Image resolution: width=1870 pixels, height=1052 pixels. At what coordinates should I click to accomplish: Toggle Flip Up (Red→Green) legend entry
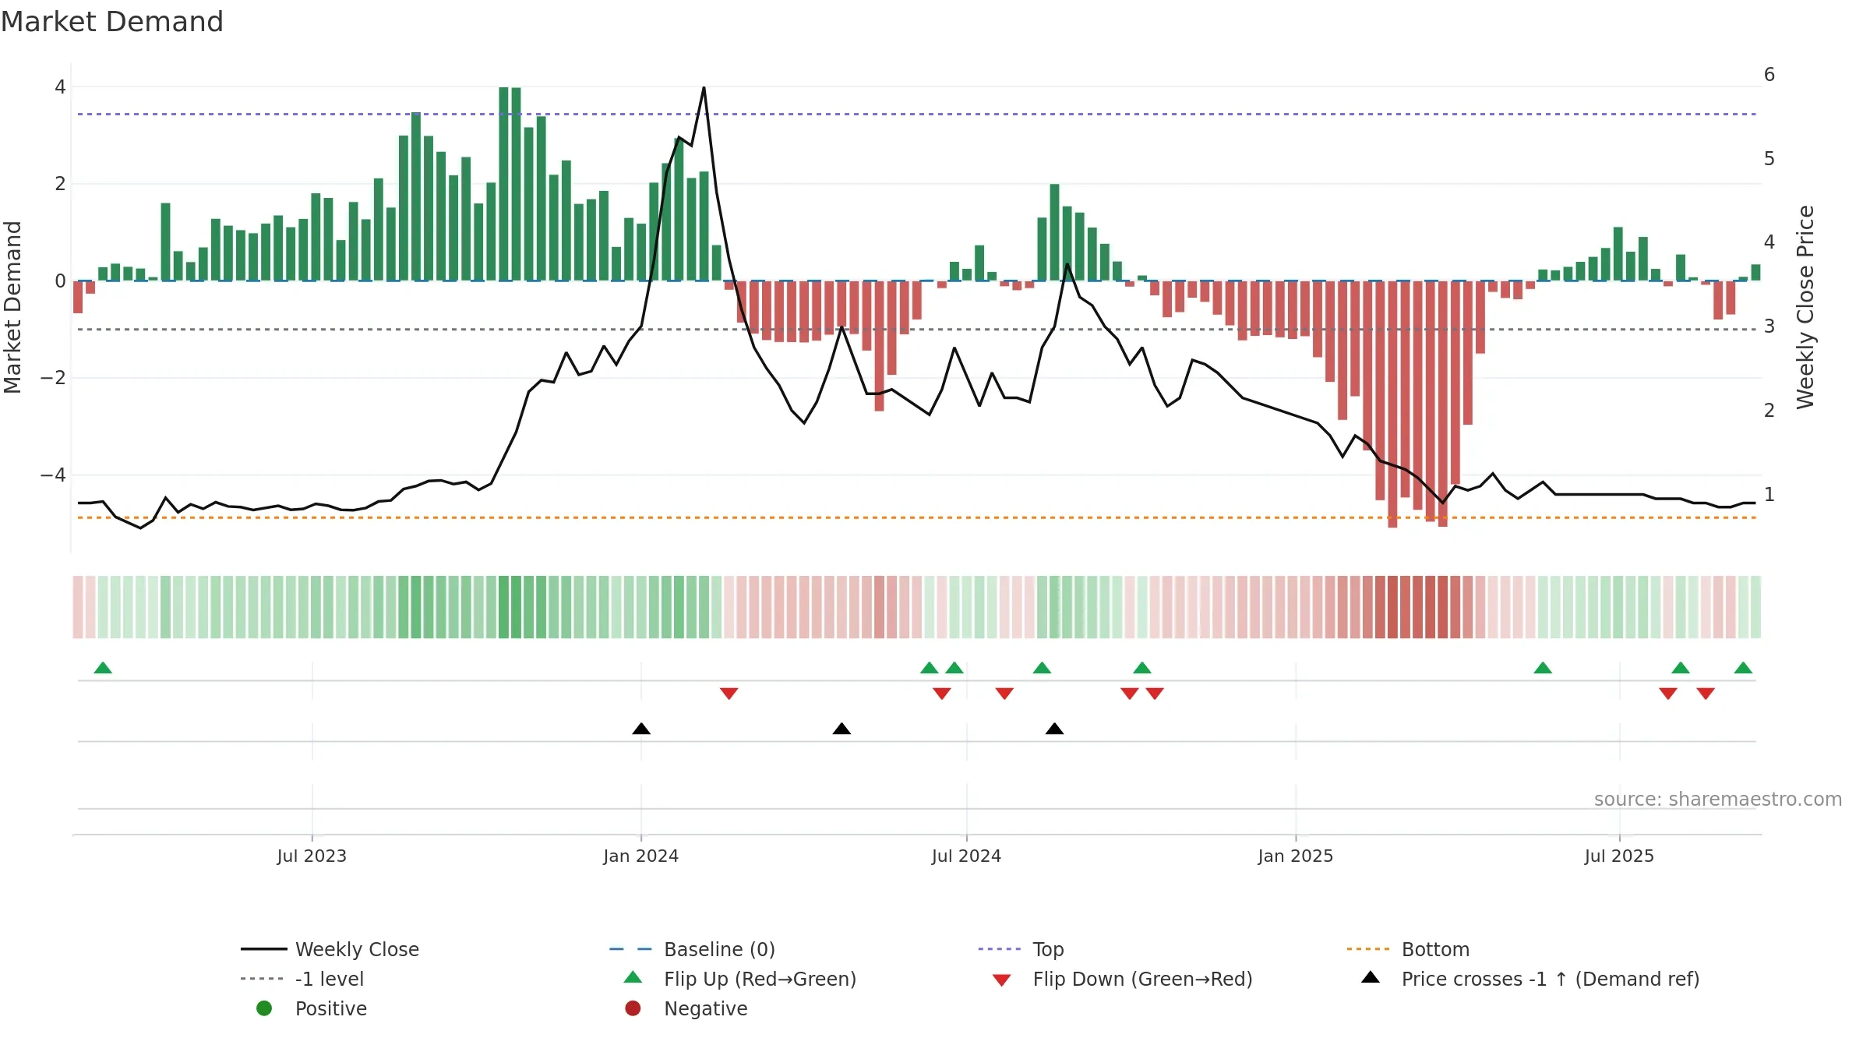740,979
